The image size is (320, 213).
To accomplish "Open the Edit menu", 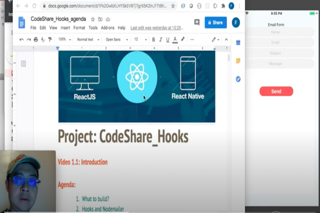I will [x=43, y=28].
